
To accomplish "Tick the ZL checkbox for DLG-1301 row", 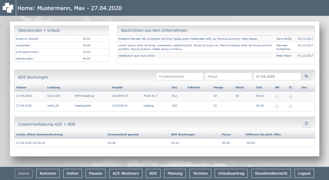I will pos(290,96).
